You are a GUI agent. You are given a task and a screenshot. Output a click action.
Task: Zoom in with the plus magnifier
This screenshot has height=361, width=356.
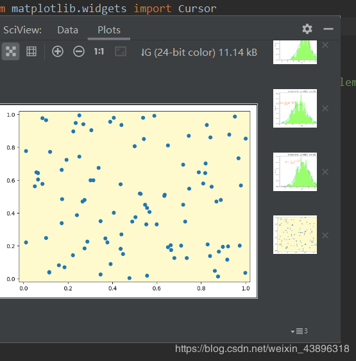coord(58,51)
